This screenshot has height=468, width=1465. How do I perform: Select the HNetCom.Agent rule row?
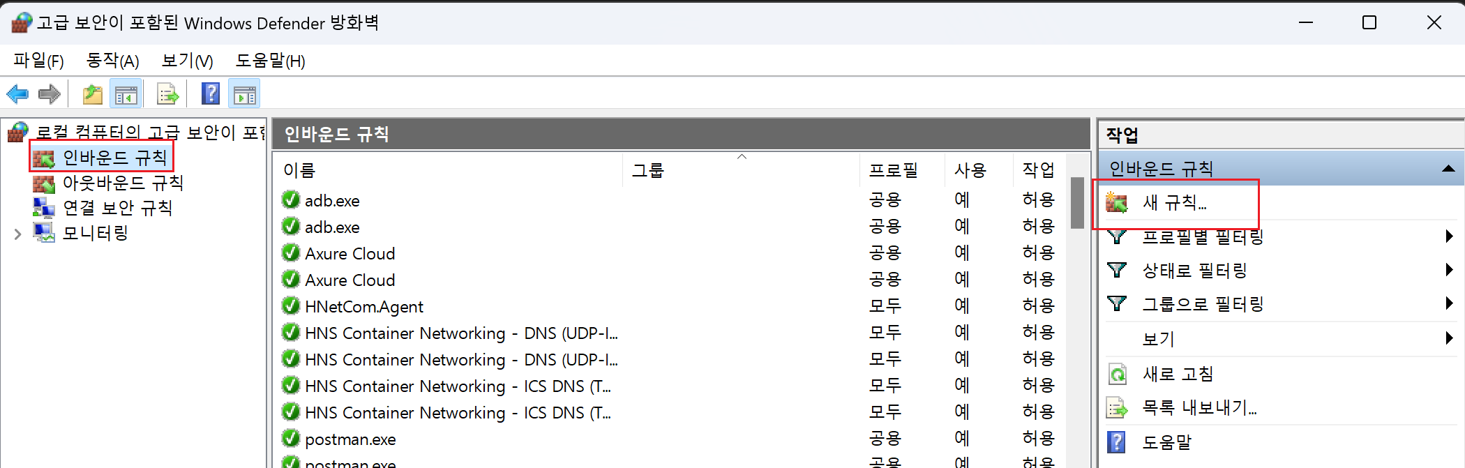[x=671, y=305]
